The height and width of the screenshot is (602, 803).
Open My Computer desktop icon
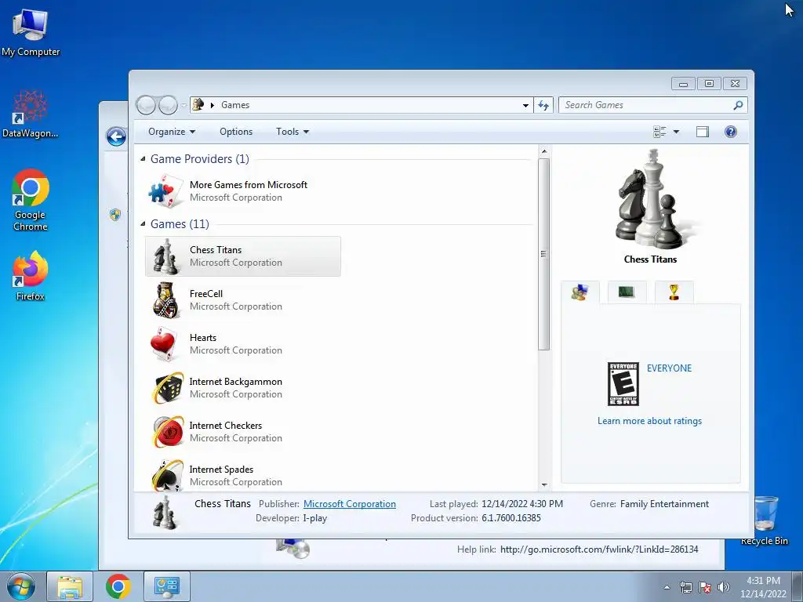[x=31, y=32]
